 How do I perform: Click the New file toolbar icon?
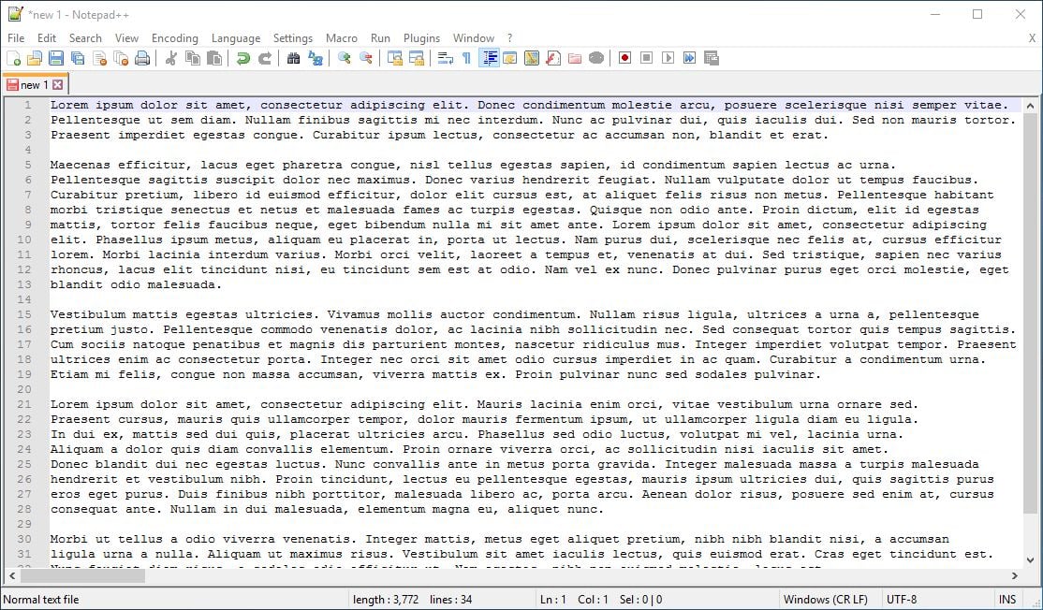13,58
